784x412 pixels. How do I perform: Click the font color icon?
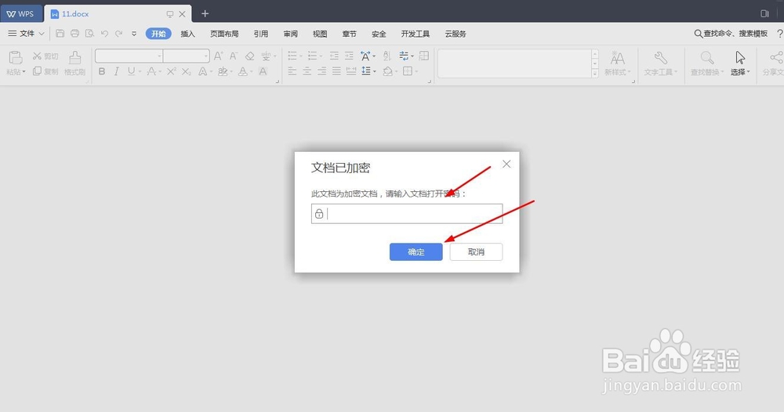[x=242, y=71]
